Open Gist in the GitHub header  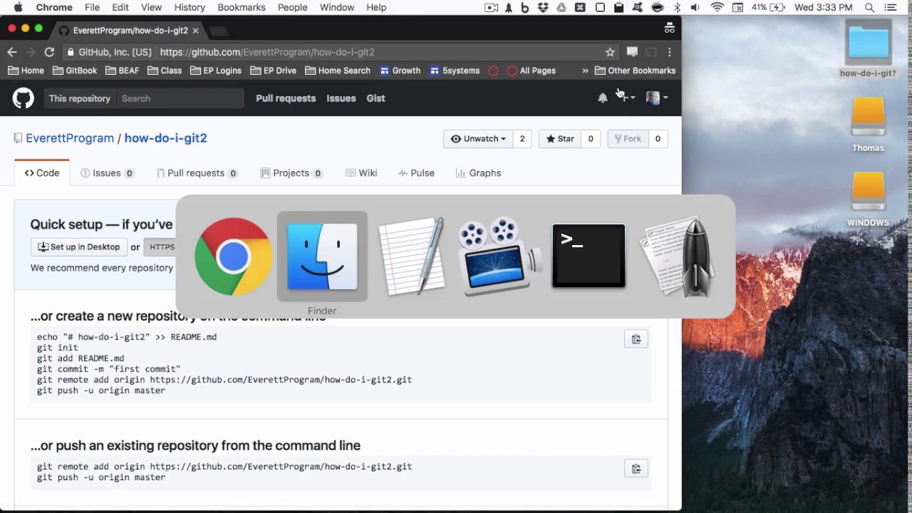375,98
